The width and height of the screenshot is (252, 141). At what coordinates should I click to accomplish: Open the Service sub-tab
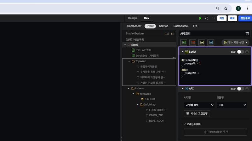pos(163,26)
